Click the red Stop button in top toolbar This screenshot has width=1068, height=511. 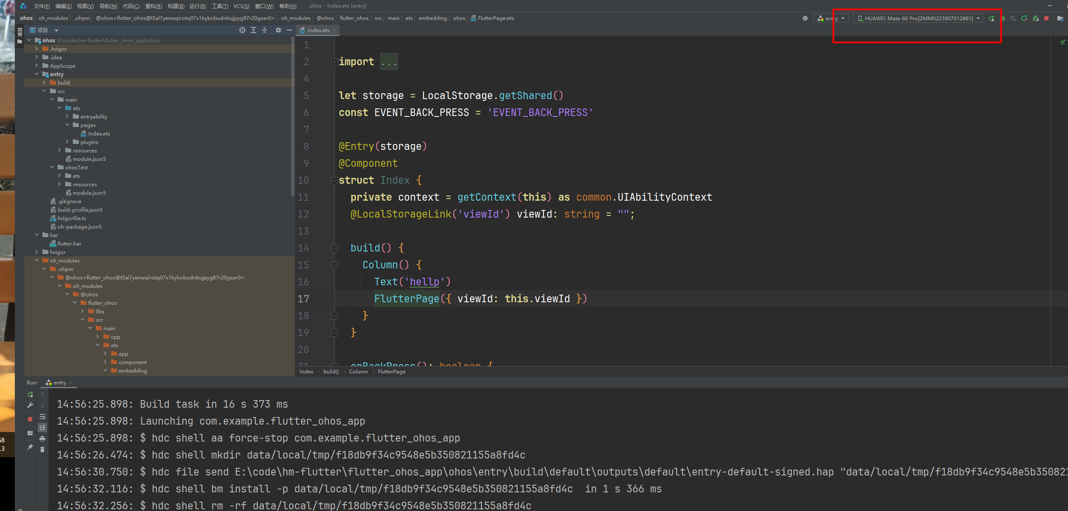(x=1046, y=18)
